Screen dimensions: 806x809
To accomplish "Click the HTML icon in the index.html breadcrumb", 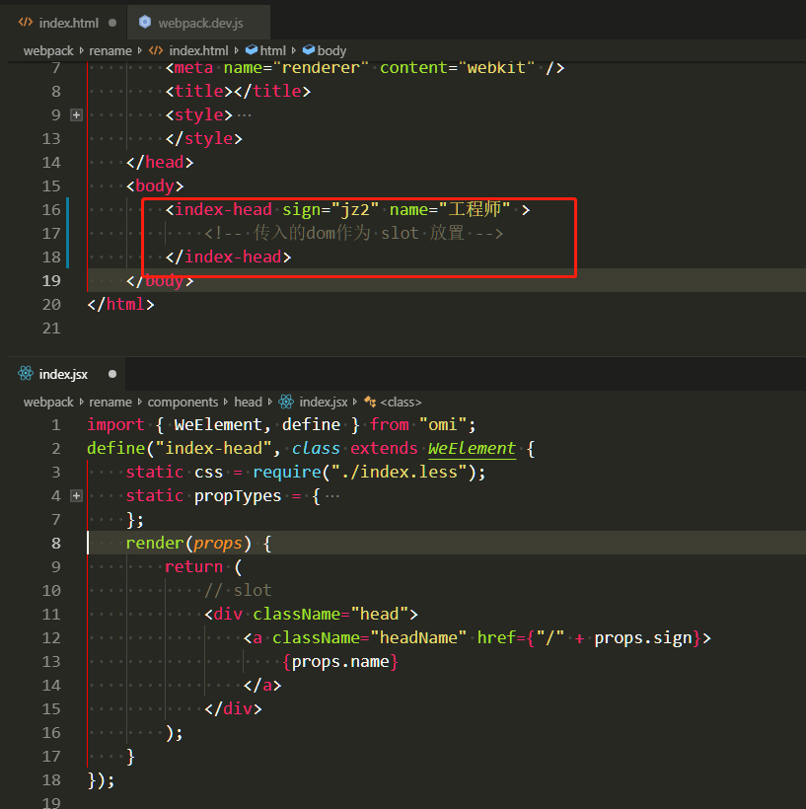I will tap(156, 50).
